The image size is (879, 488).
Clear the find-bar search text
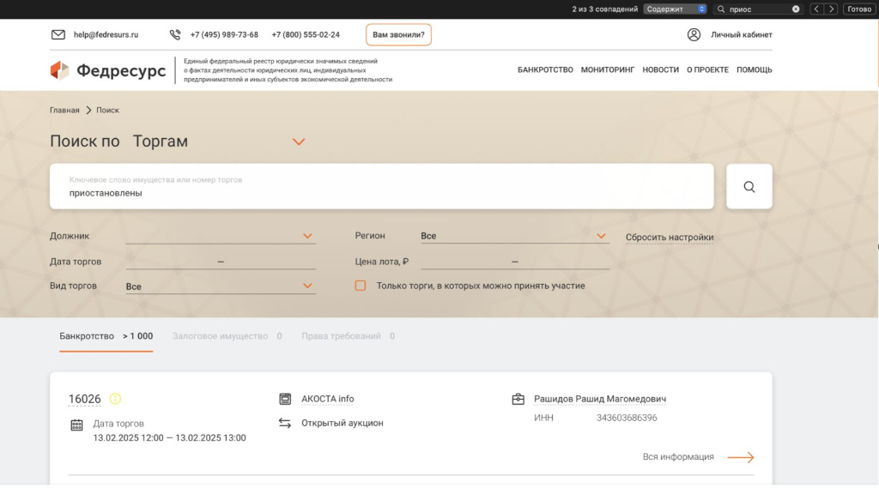click(796, 9)
